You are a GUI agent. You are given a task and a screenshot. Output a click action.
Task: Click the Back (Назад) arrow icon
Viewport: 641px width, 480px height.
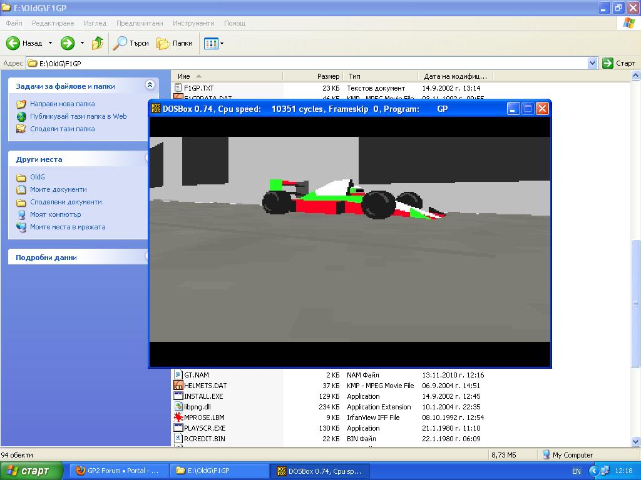14,43
